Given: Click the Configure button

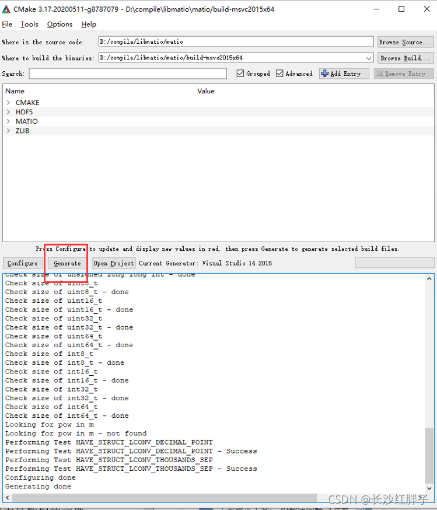Looking at the screenshot, I should (23, 263).
